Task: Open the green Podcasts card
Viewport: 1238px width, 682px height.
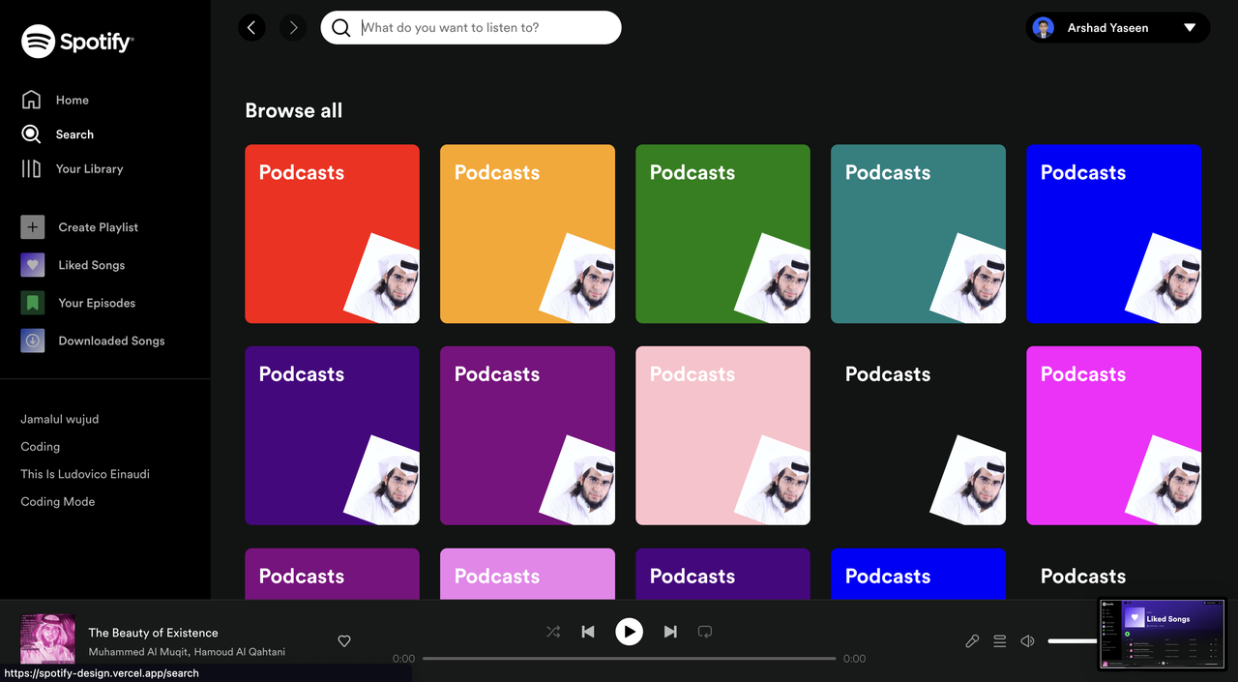Action: 722,234
